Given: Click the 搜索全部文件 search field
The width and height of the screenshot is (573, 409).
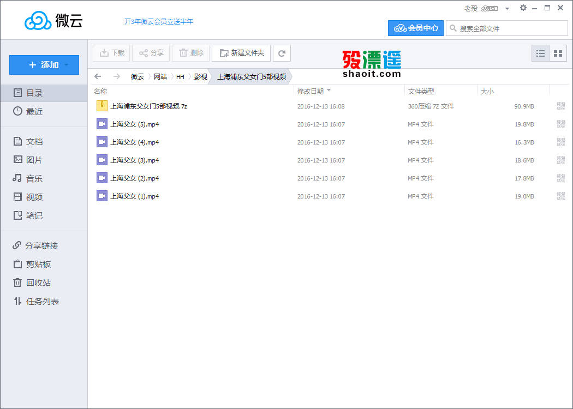Looking at the screenshot, I should [x=507, y=28].
